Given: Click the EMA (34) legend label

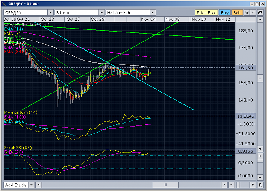Looking at the screenshot, I should (x=13, y=52).
